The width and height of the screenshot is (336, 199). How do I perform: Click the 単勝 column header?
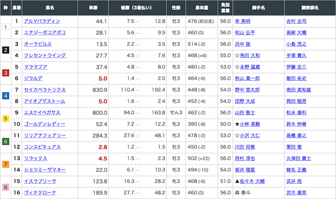[x=93, y=8]
